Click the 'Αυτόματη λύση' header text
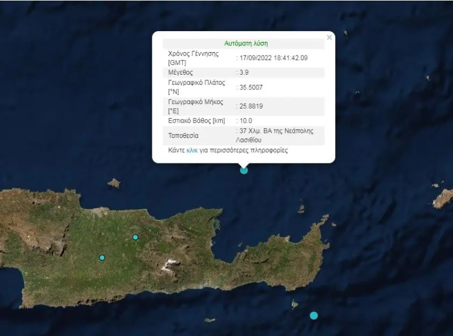Image resolution: width=453 pixels, height=336 pixels. tap(246, 44)
